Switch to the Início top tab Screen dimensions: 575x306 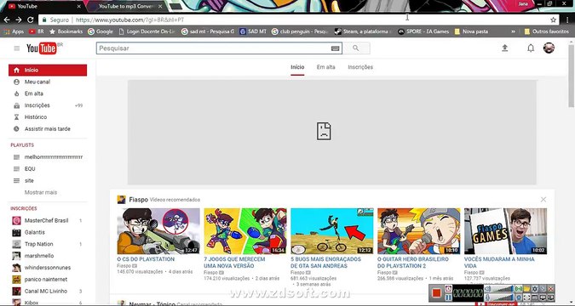coord(297,67)
